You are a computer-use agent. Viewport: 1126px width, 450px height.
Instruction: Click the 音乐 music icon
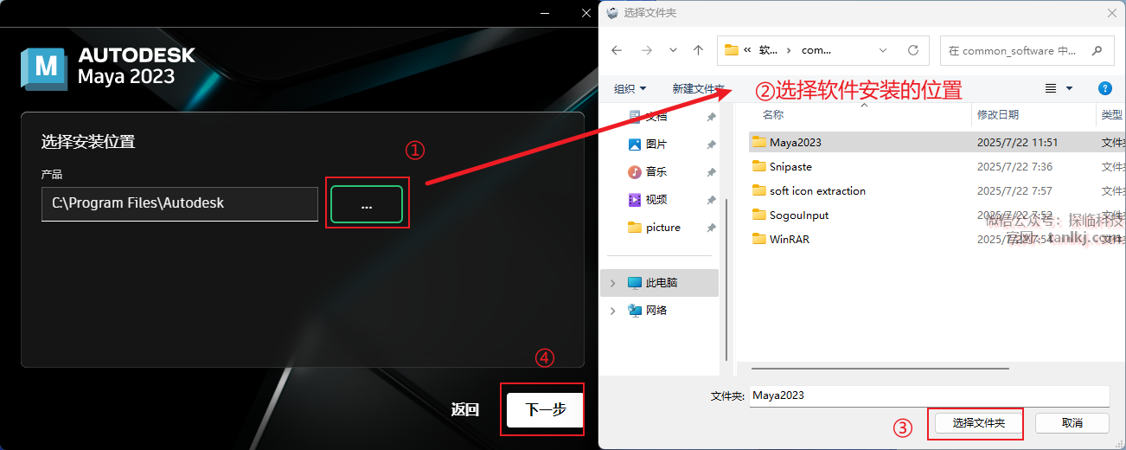coord(635,171)
